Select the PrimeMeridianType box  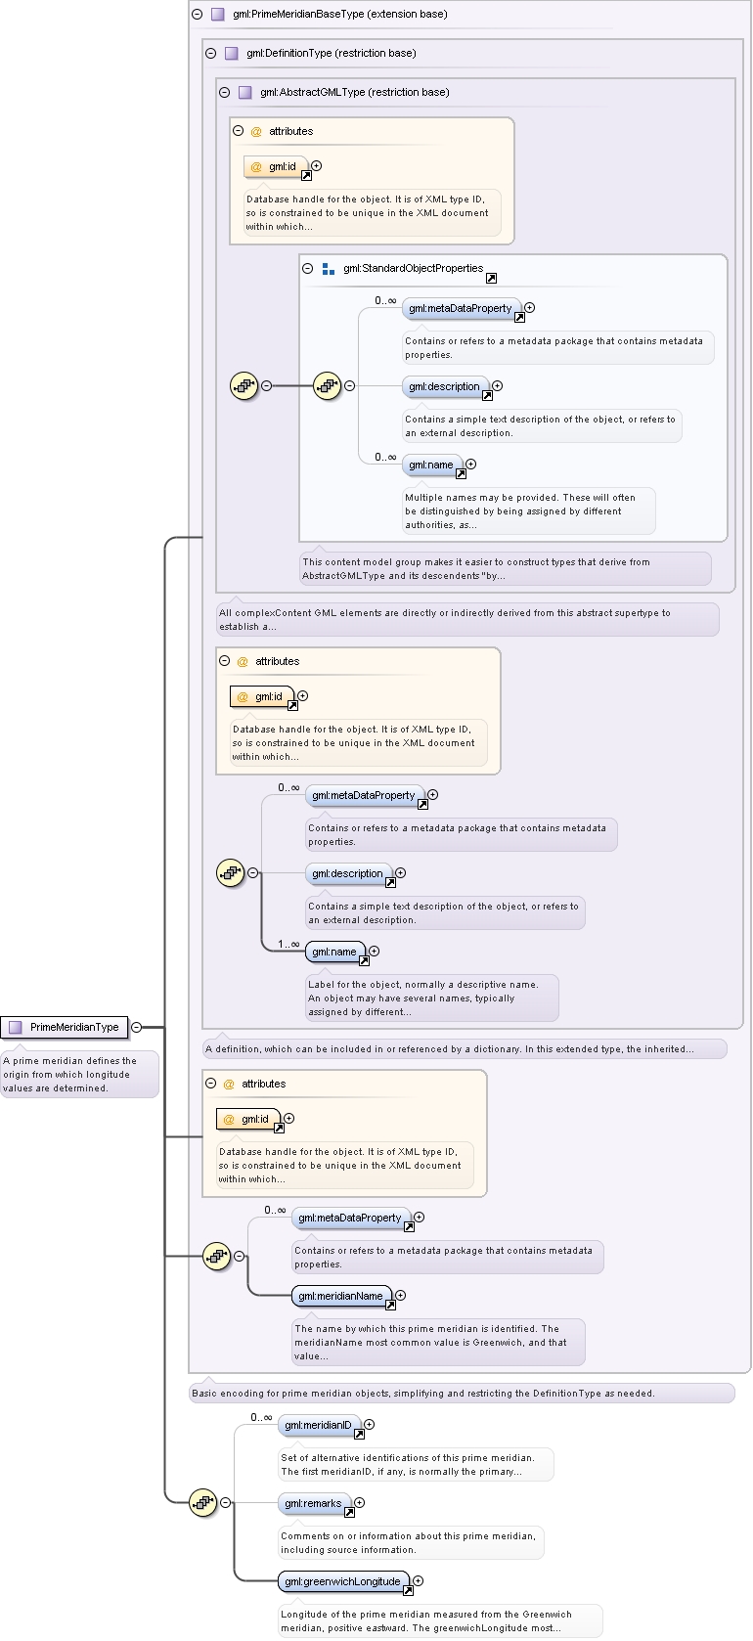coord(65,1027)
